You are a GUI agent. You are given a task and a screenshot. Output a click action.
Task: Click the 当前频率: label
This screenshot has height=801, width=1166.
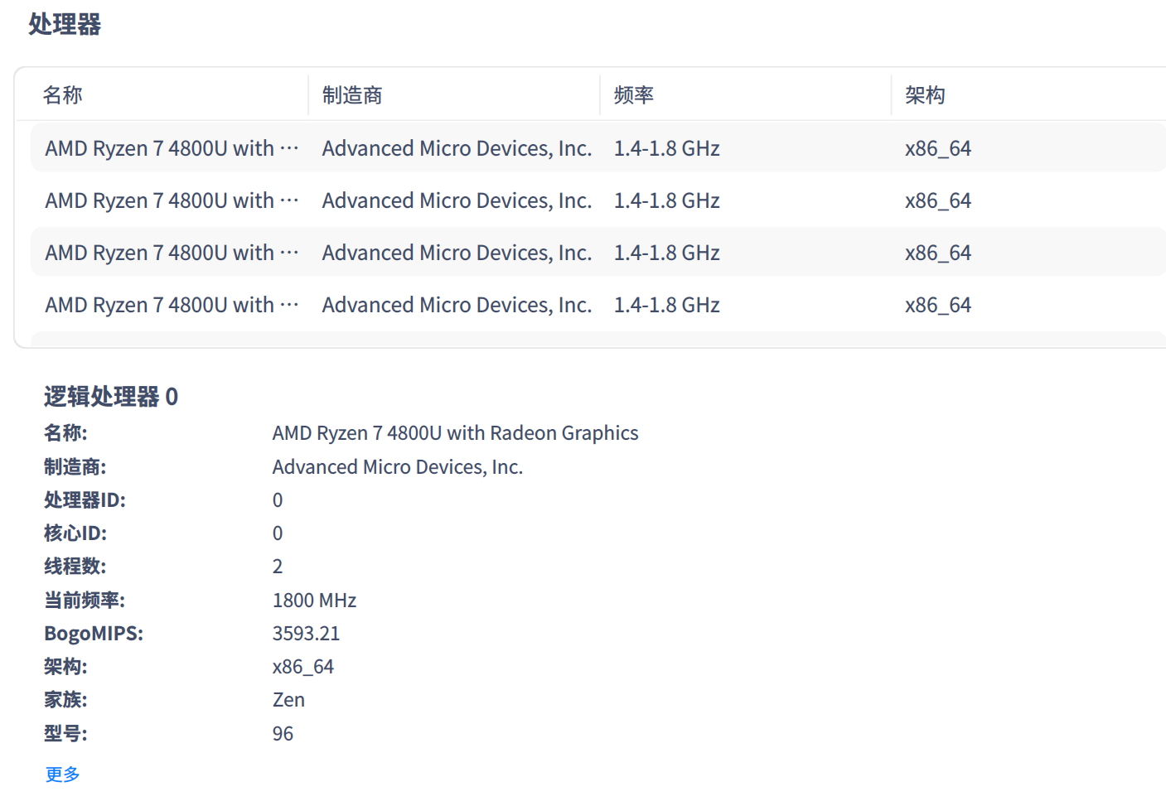(85, 601)
